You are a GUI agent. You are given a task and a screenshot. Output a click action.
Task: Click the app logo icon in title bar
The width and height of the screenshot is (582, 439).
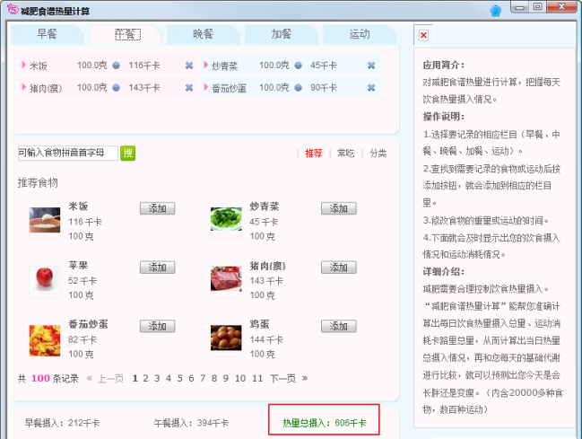pyautogui.click(x=13, y=9)
